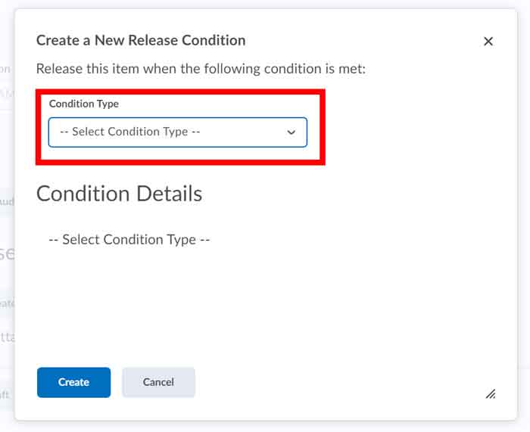Click blank header space between title and X
This screenshot has height=432, width=530.
point(363,41)
